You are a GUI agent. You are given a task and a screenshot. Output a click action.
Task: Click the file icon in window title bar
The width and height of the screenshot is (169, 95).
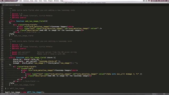[64, 3]
